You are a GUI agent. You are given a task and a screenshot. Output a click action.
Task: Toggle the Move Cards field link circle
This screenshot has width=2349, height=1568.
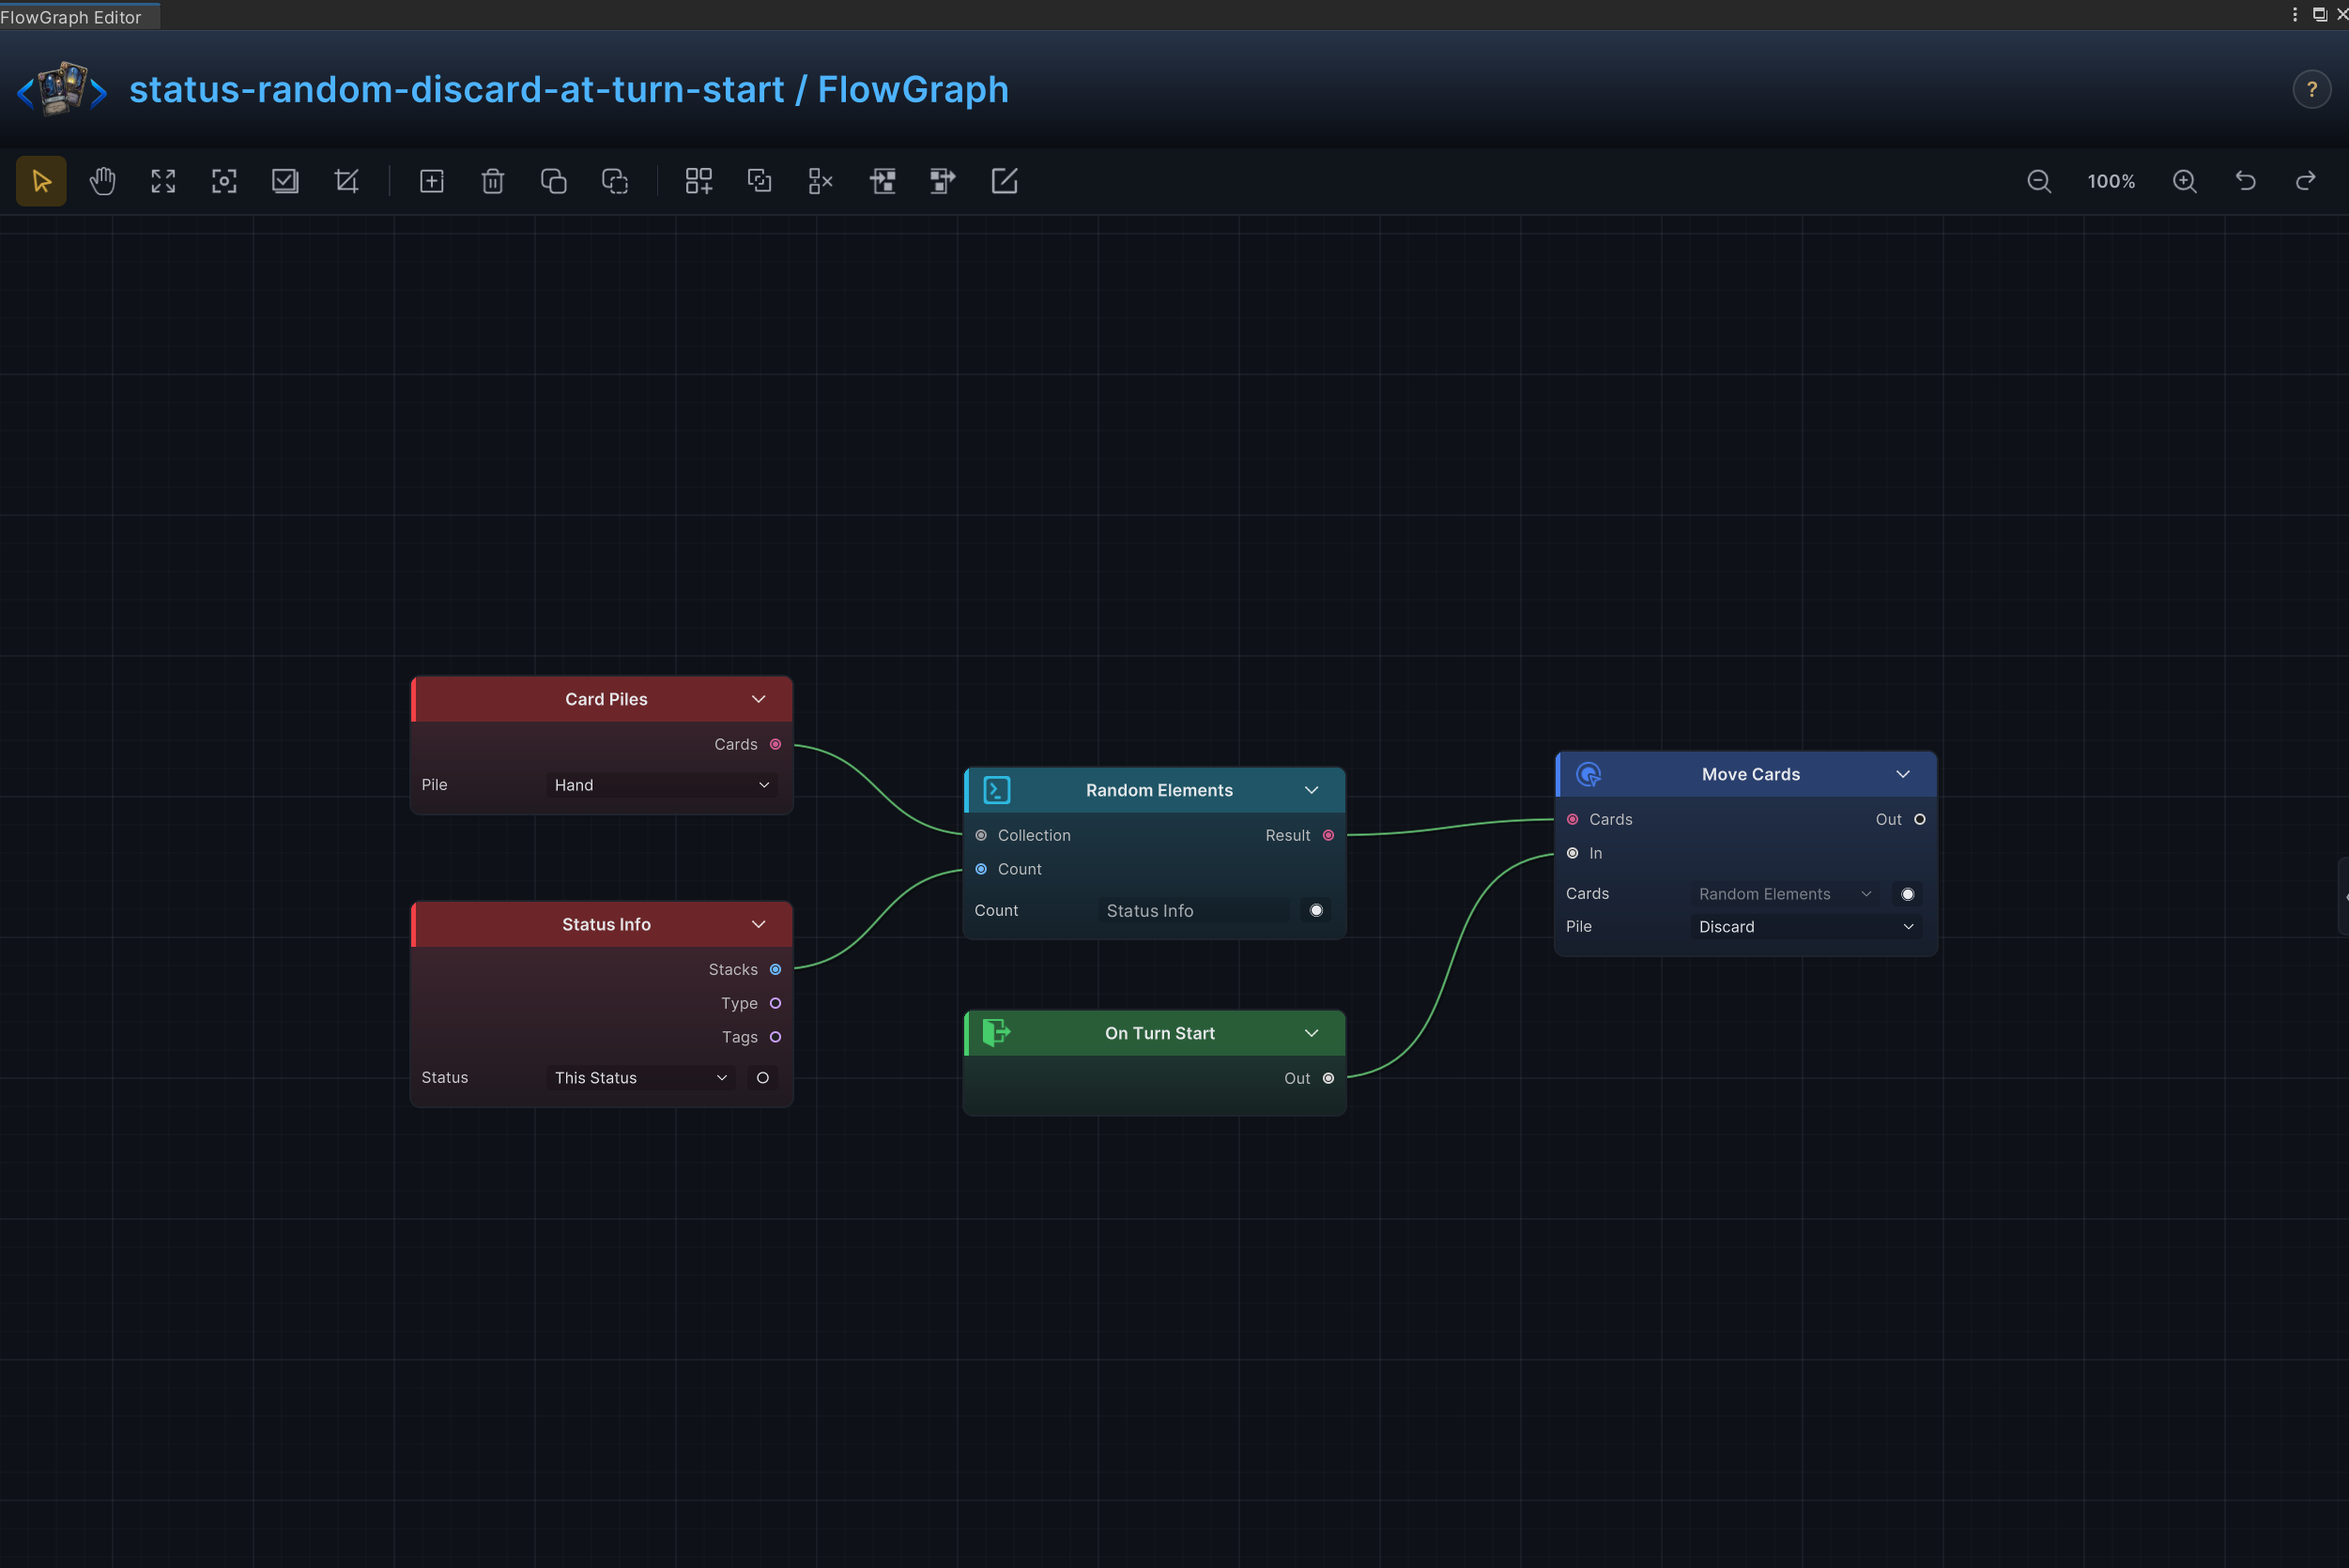point(1908,894)
